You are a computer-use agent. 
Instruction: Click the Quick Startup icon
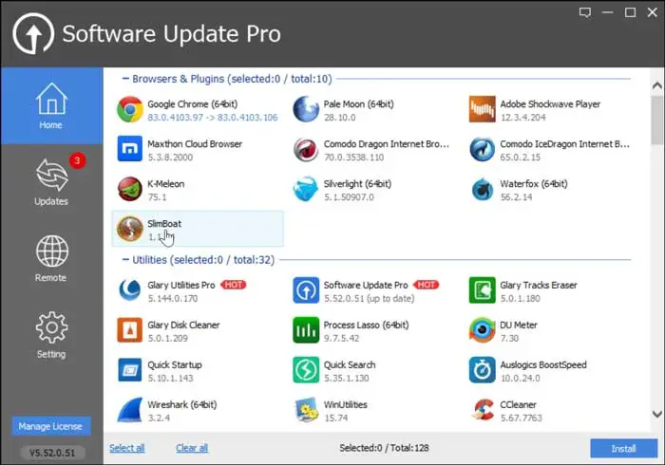(x=130, y=370)
